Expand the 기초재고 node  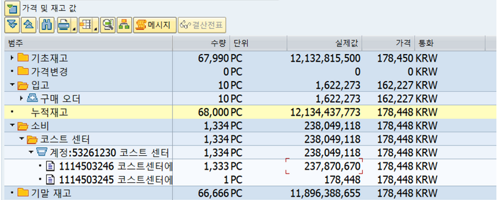coord(12,58)
